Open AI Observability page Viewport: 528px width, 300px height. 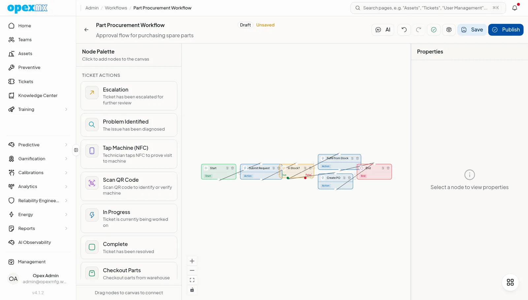click(38, 242)
